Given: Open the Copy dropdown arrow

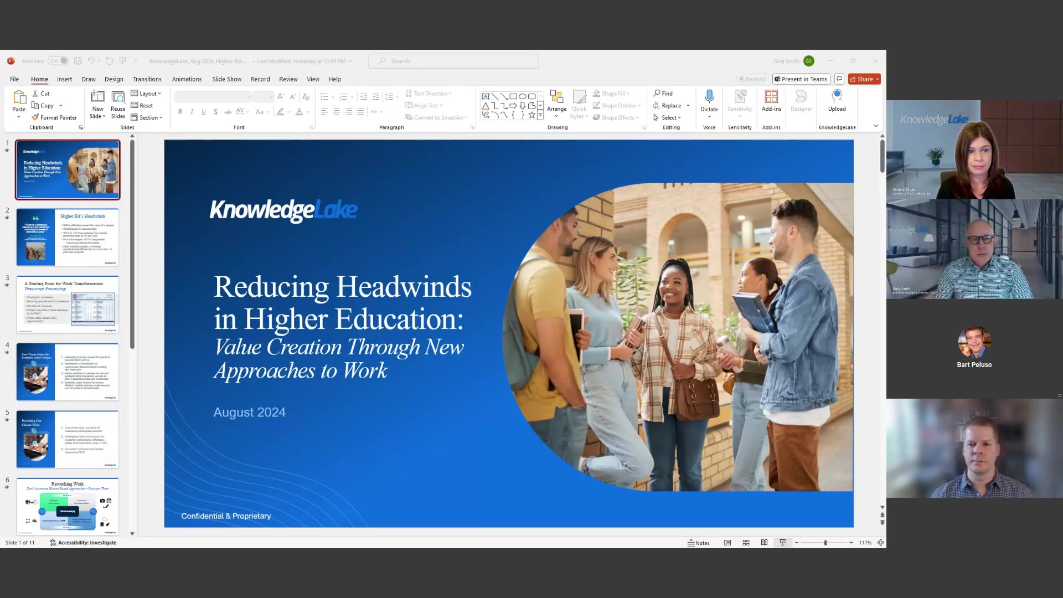Looking at the screenshot, I should 61,106.
